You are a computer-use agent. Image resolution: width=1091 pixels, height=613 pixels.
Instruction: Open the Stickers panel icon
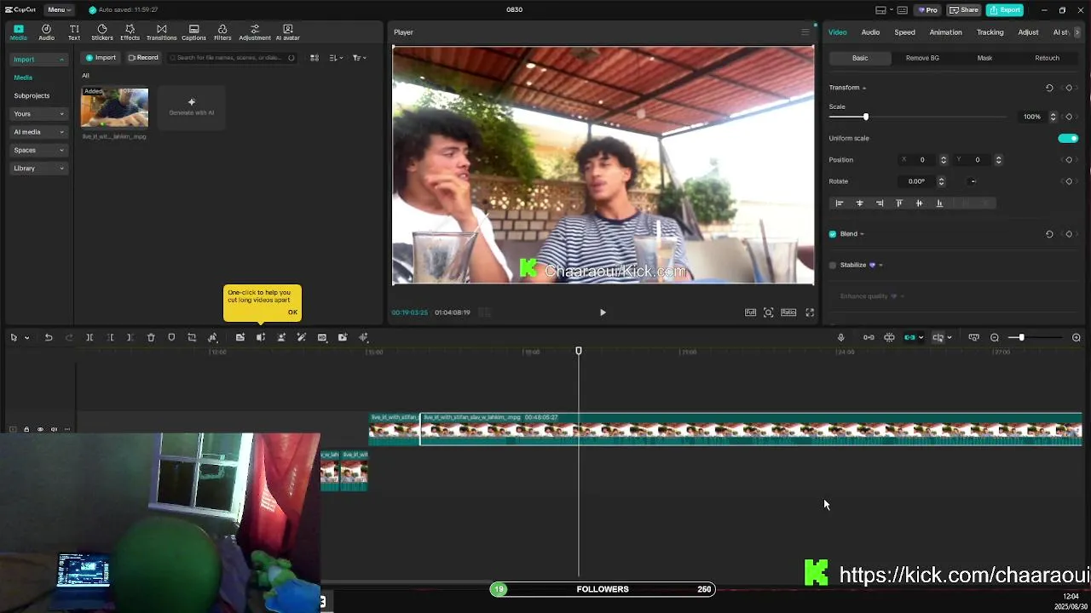(102, 32)
